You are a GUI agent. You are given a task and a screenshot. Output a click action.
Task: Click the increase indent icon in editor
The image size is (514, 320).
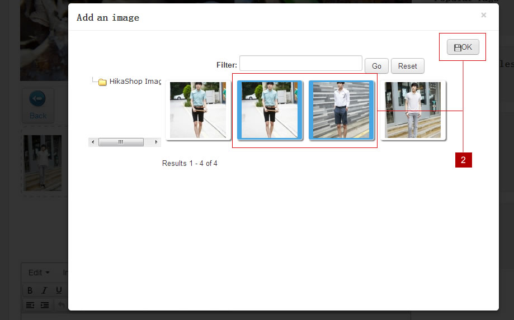[45, 305]
